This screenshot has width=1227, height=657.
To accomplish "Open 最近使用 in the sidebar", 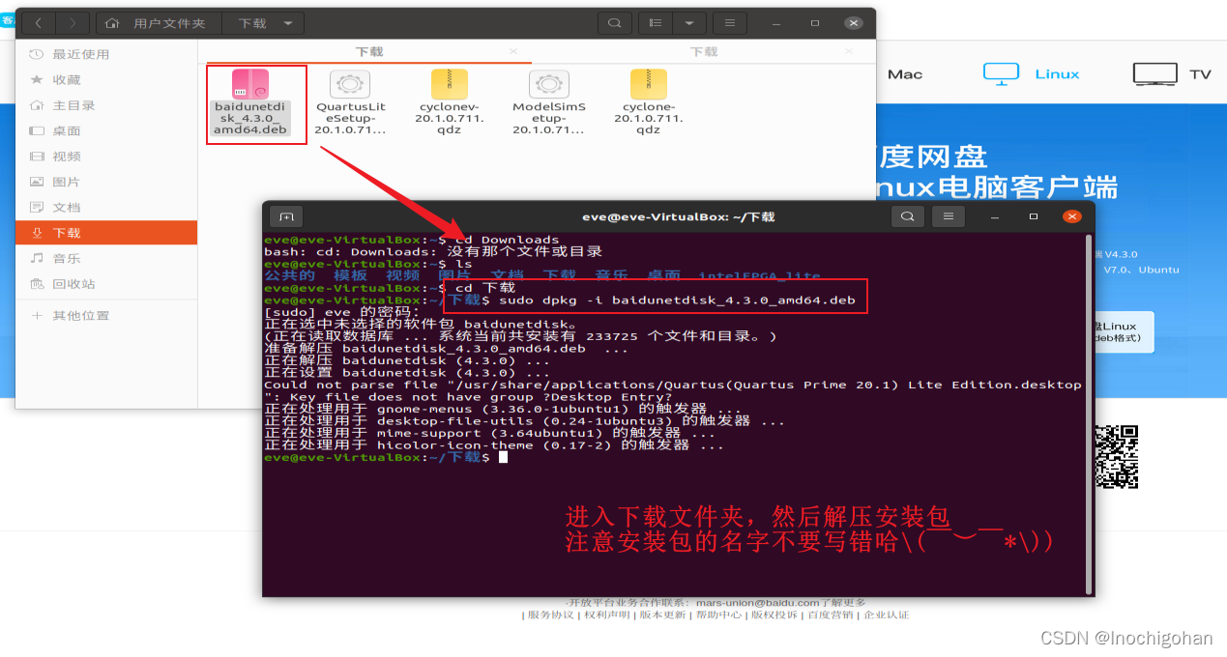I will click(x=106, y=54).
